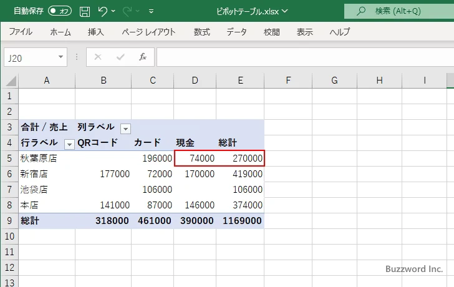The height and width of the screenshot is (287, 454).
Task: Click the formula bar Enter checkmark icon
Action: coord(120,57)
